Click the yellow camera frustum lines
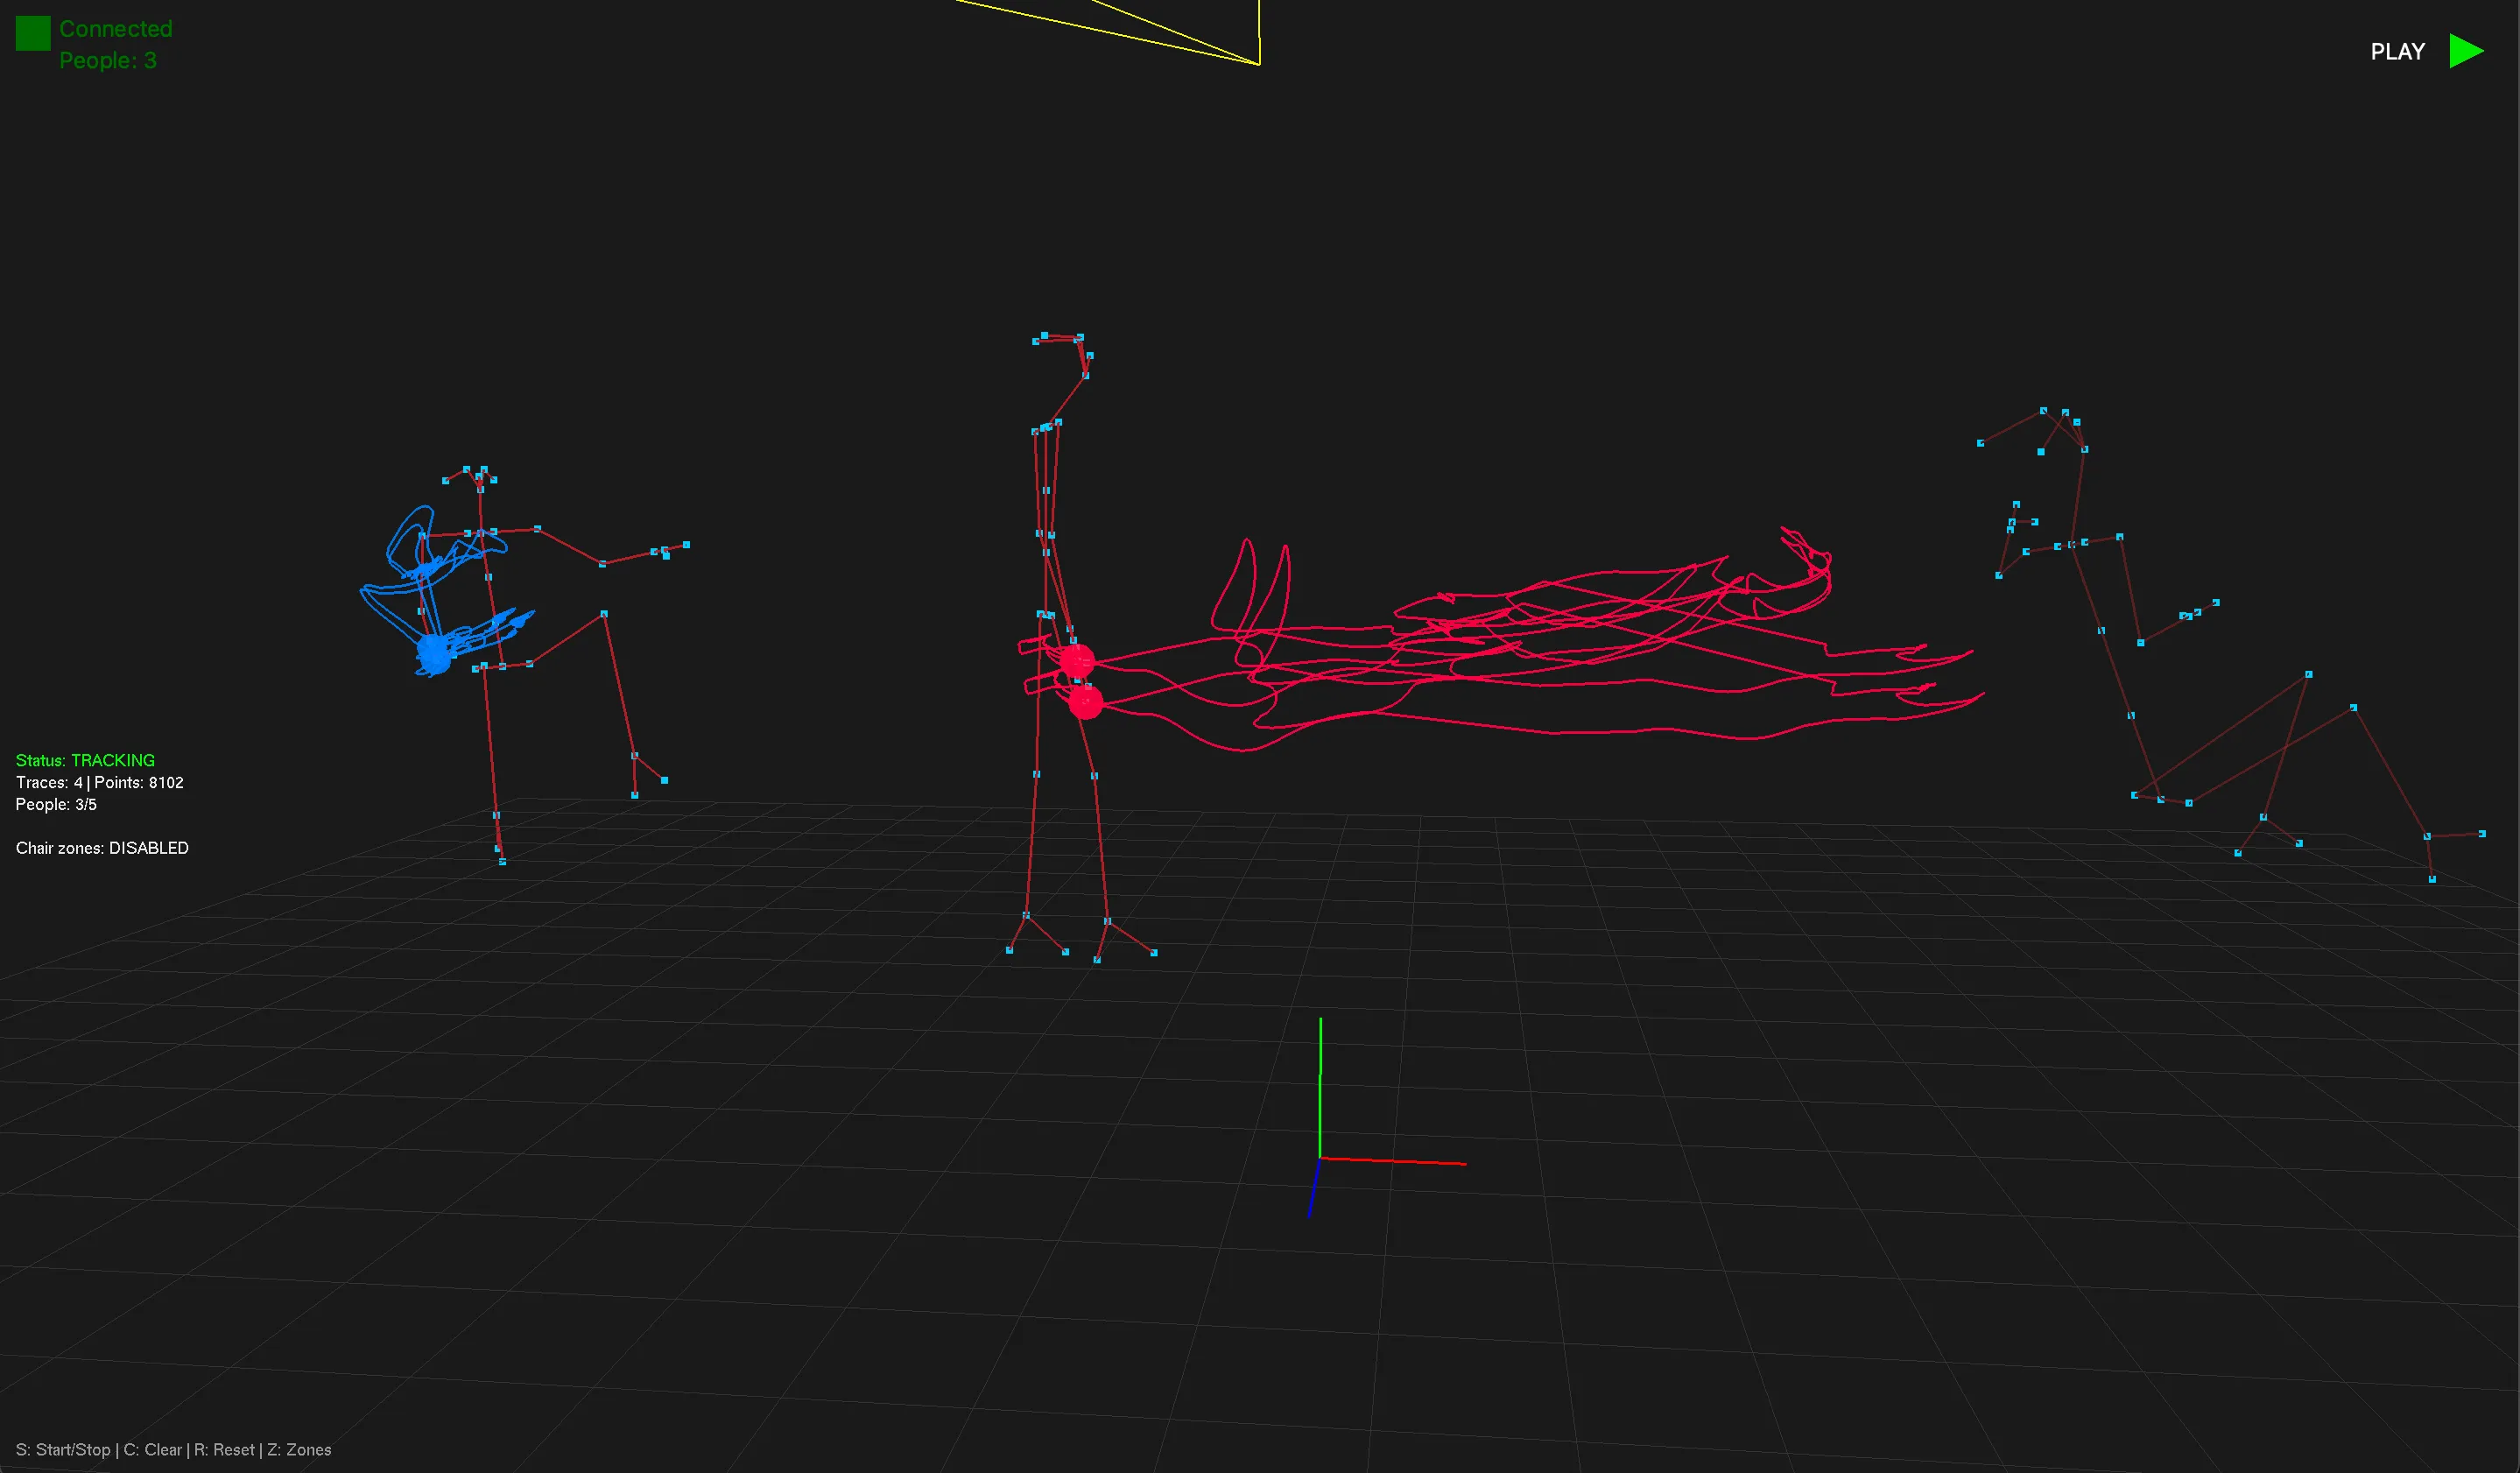The width and height of the screenshot is (2520, 1473). pos(1108,32)
